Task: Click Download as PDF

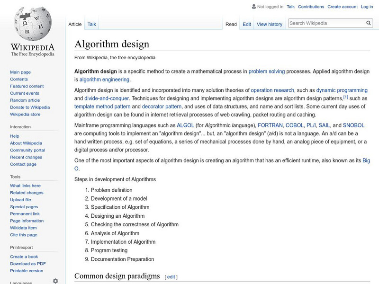Action: point(28,264)
